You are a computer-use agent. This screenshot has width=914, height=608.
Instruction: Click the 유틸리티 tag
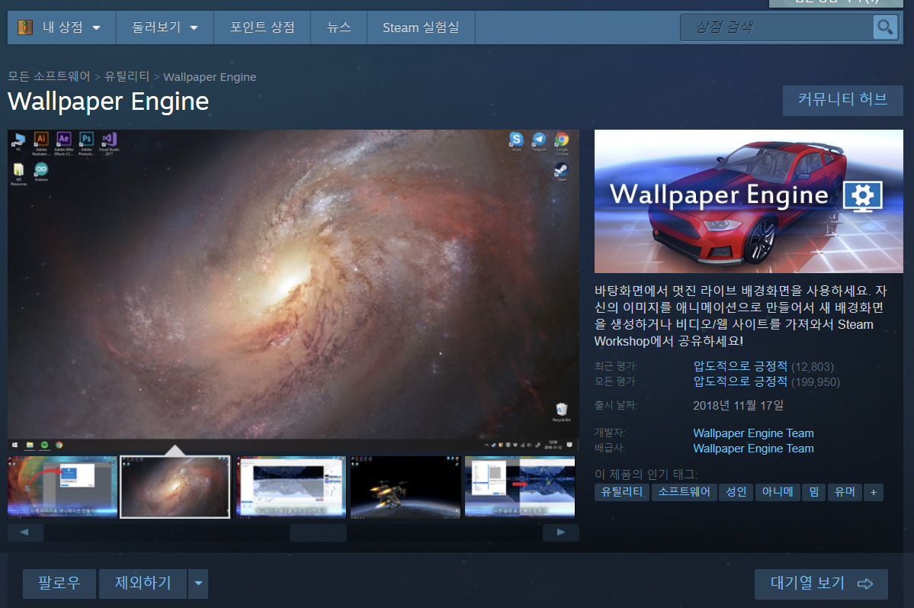621,492
